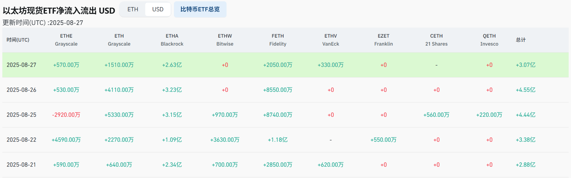Click the 2025-08-21 date cell
This screenshot has height=178, width=571.
21,165
